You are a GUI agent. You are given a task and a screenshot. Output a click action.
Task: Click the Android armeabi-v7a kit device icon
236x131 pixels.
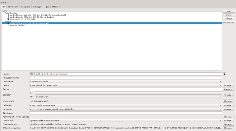click(8, 15)
